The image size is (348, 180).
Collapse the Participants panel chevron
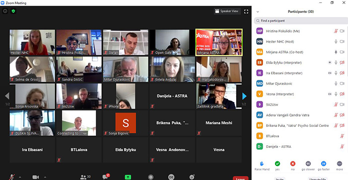pyautogui.click(x=258, y=12)
